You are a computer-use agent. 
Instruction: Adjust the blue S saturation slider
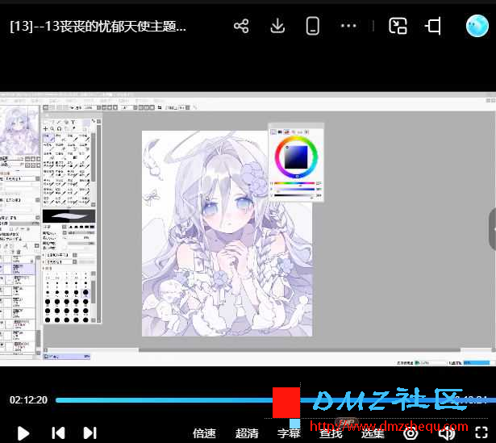(x=294, y=190)
